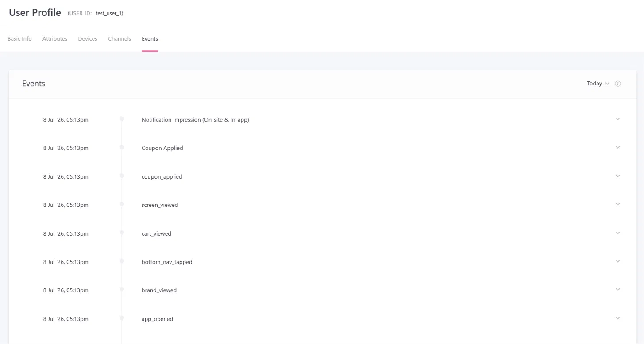
Task: Click the brand_viewed event name
Action: (159, 290)
